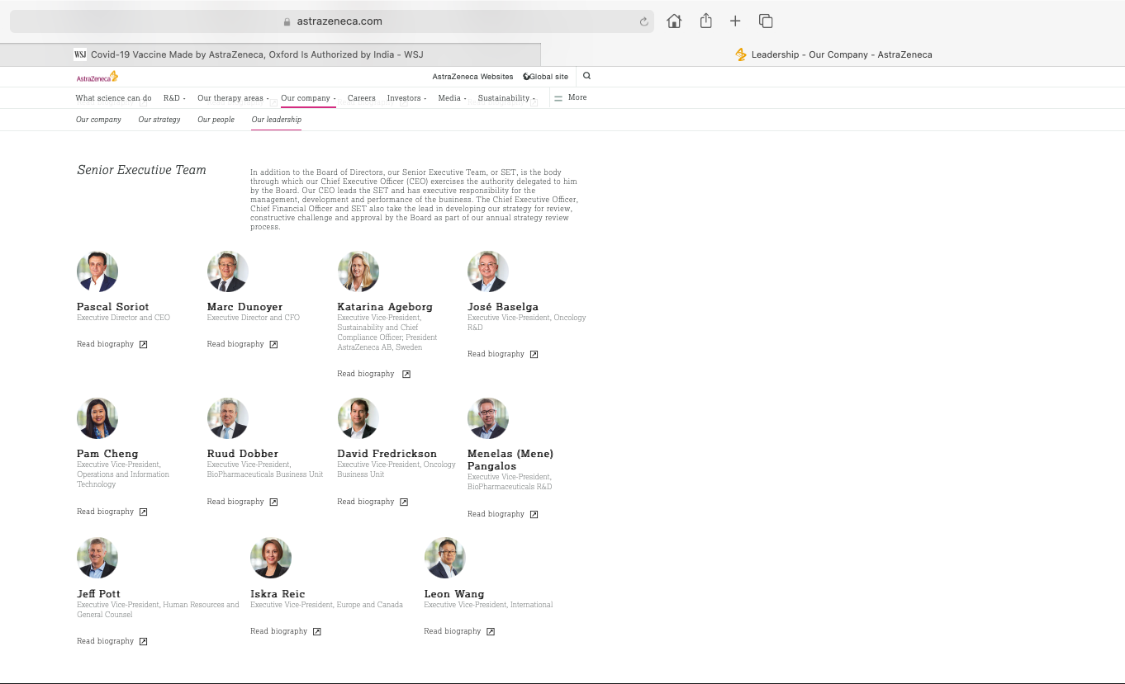Expand the Sustainability navigation dropdown
The image size is (1125, 684).
[506, 98]
